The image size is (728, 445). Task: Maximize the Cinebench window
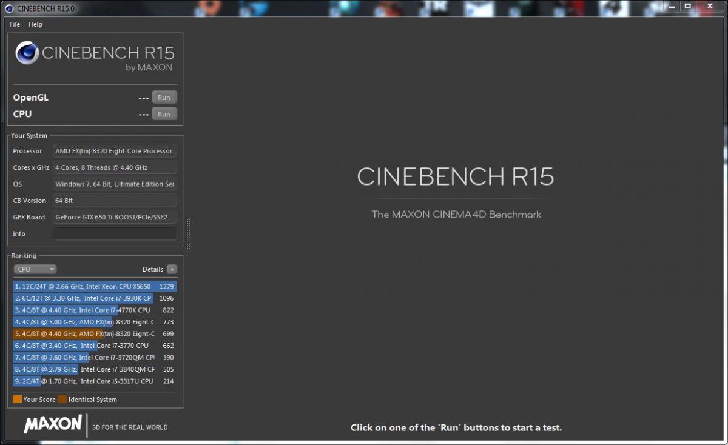687,6
